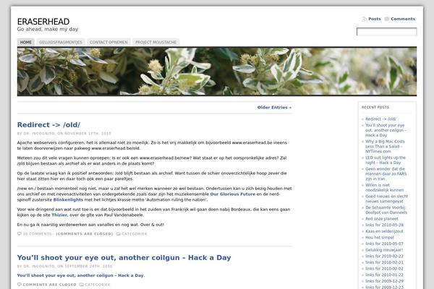This screenshot has width=434, height=289.
Task: Open sidebar post 'Kaas en selderijzout'
Action: point(384,231)
